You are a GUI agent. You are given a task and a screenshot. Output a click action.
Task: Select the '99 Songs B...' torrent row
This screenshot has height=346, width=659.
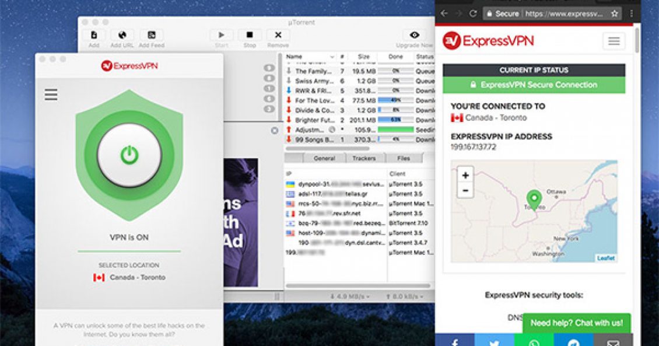[360, 139]
